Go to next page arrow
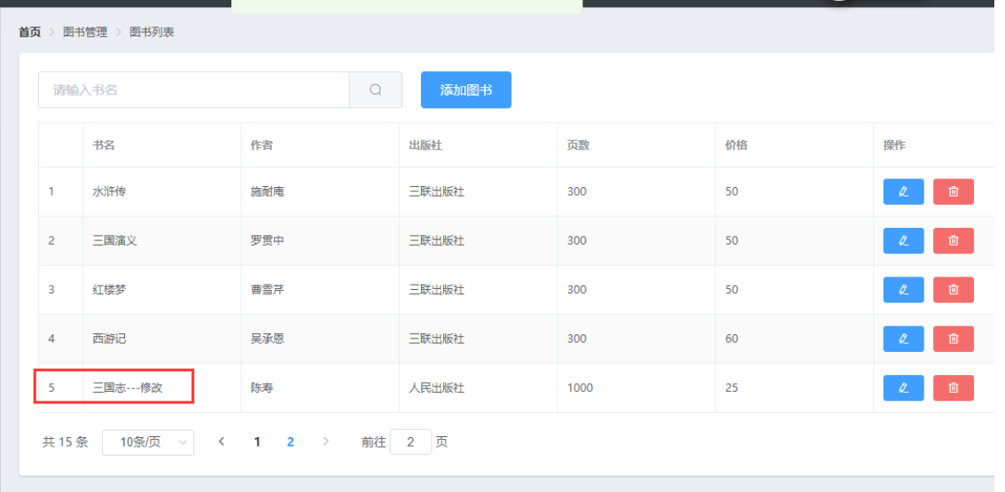Image resolution: width=1005 pixels, height=492 pixels. [326, 441]
